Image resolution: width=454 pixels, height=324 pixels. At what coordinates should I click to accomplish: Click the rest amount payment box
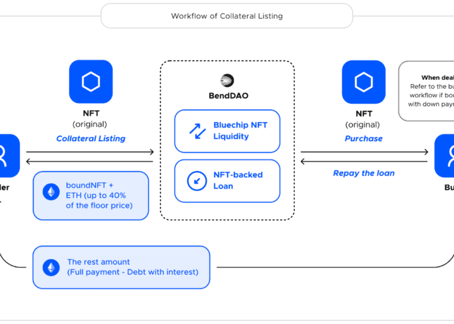coord(121,267)
